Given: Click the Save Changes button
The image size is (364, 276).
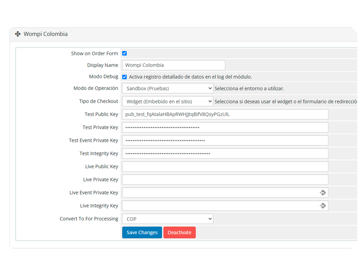Looking at the screenshot, I should tap(142, 232).
